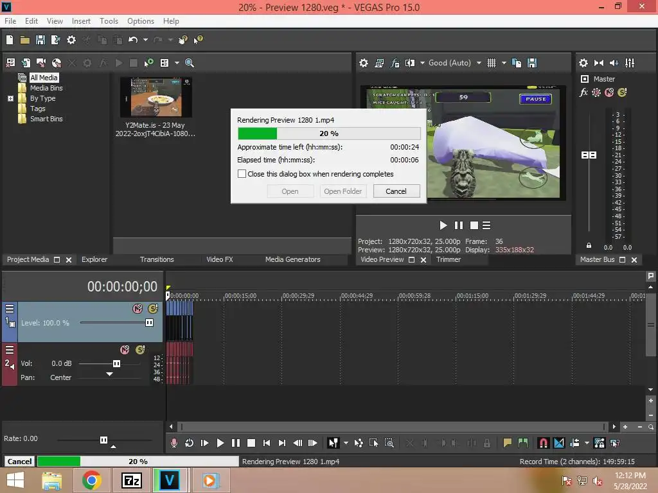Click the Search Media Bins magnifier icon

tap(190, 63)
